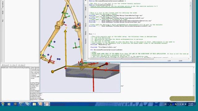Click the 'Main = {' line in the editor
198x111 pixels.
click(x=92, y=34)
